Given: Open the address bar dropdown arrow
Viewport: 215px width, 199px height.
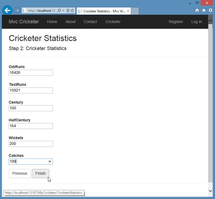Looking at the screenshot, I should pyautogui.click(x=64, y=11).
